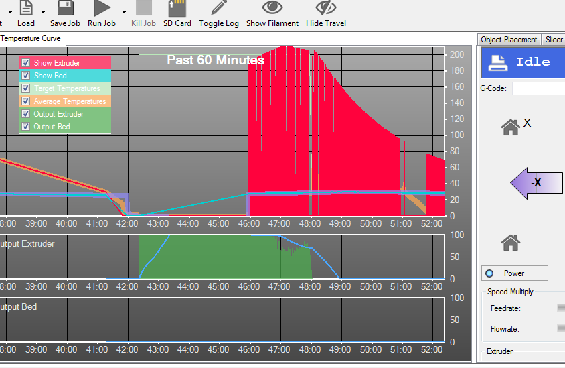The width and height of the screenshot is (565, 368).
Task: Open the dropdown arrow beside Run Job
Action: (124, 12)
